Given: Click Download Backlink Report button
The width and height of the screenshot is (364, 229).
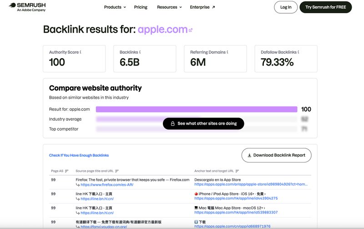Looking at the screenshot, I should (276, 155).
